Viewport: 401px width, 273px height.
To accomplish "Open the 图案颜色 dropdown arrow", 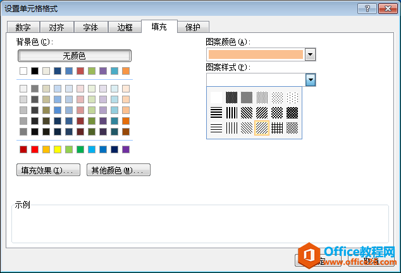I will 310,54.
